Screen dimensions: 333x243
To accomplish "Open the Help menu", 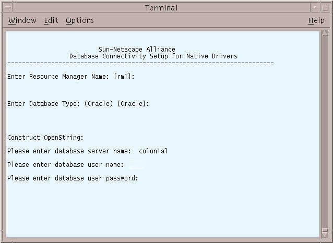I will tap(316, 20).
